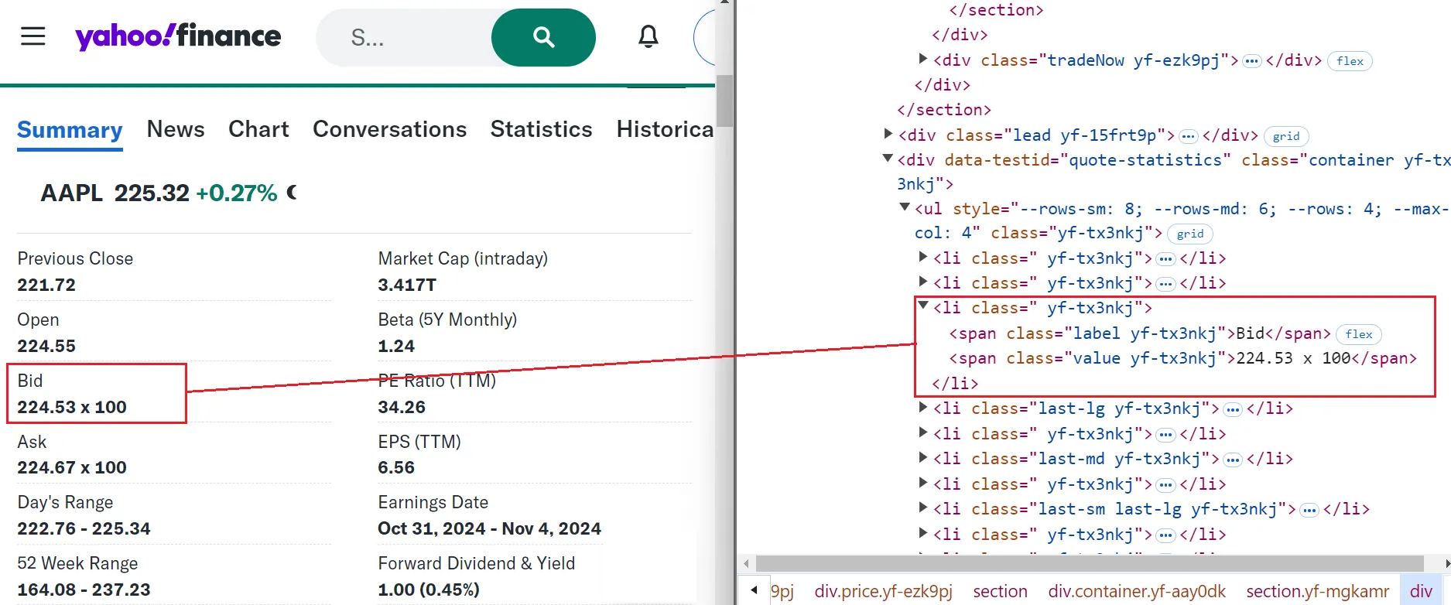The width and height of the screenshot is (1451, 605).
Task: Select the span label Bid line
Action: click(x=1140, y=333)
